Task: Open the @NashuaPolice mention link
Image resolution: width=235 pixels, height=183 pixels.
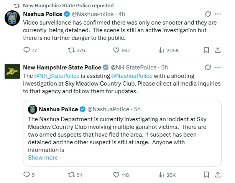Action: tap(131, 76)
